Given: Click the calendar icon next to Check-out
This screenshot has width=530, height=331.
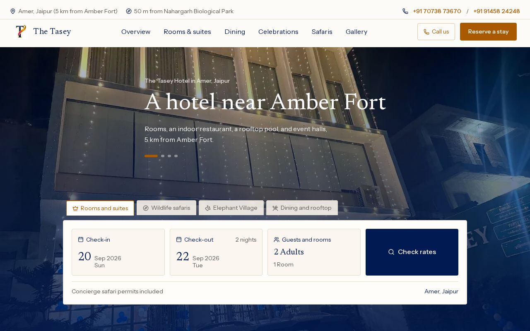Looking at the screenshot, I should [179, 240].
